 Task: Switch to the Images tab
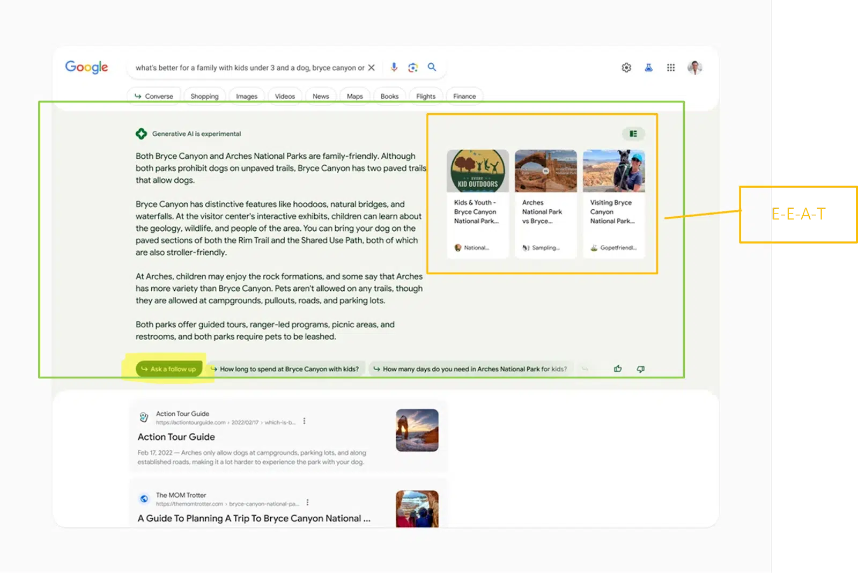(x=247, y=96)
